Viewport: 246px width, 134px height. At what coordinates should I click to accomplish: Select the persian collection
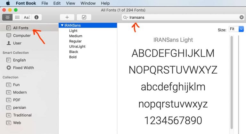click(x=20, y=108)
